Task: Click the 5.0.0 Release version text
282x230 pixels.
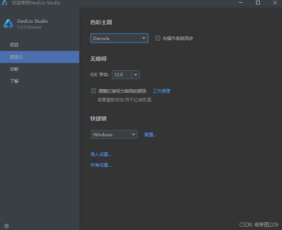Action: [29, 27]
